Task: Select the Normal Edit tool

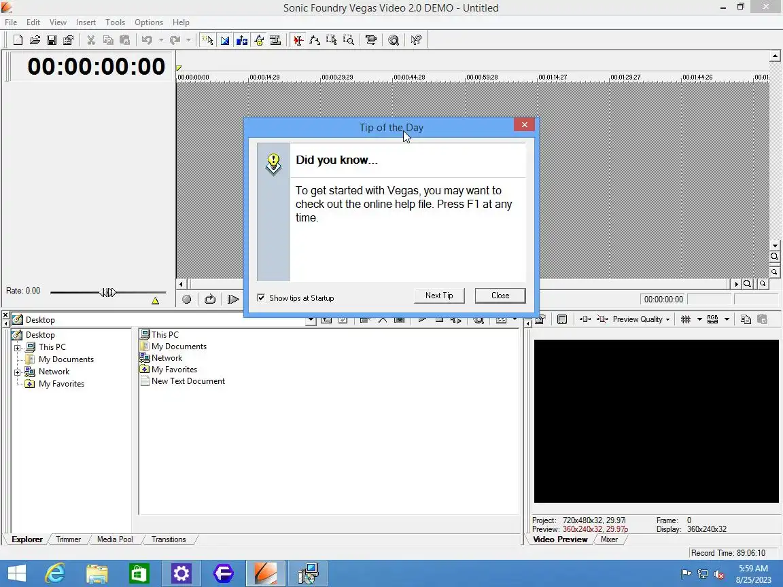Action: pyautogui.click(x=298, y=40)
